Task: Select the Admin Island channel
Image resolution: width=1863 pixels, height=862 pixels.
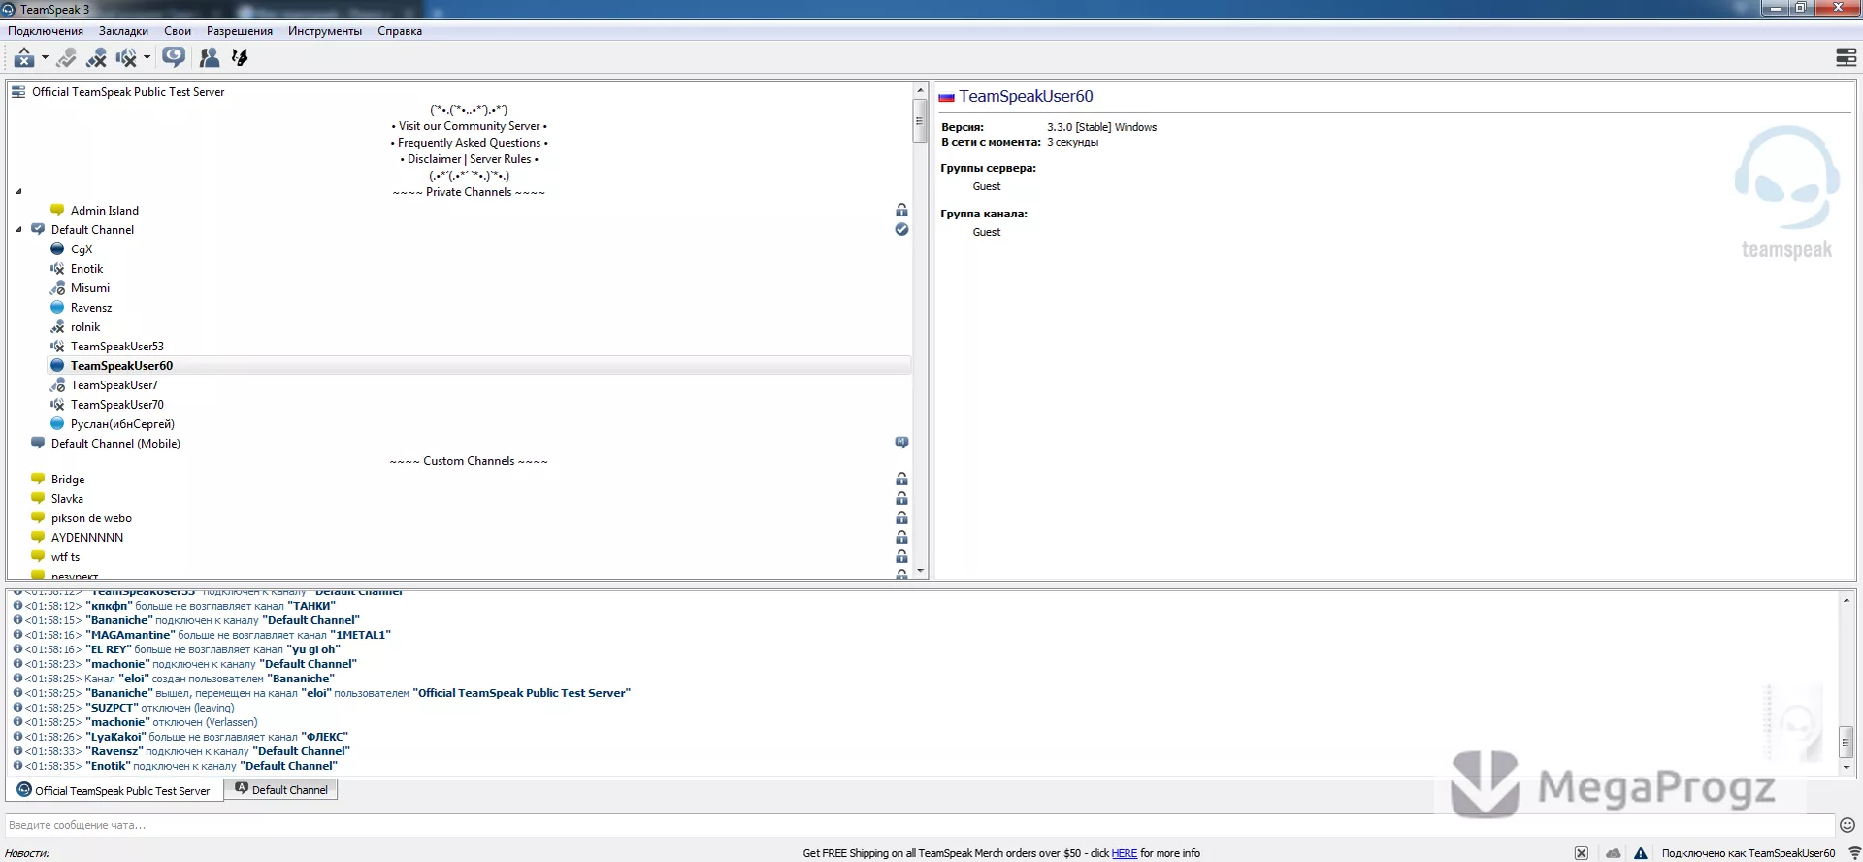Action: point(105,211)
